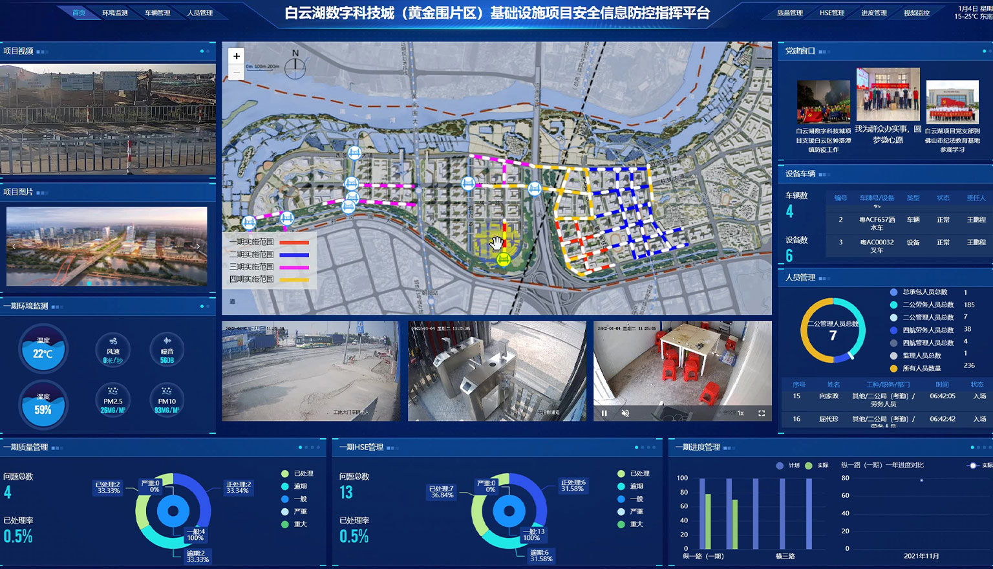Change the video playback speed 1x control
993x569 pixels.
click(741, 413)
